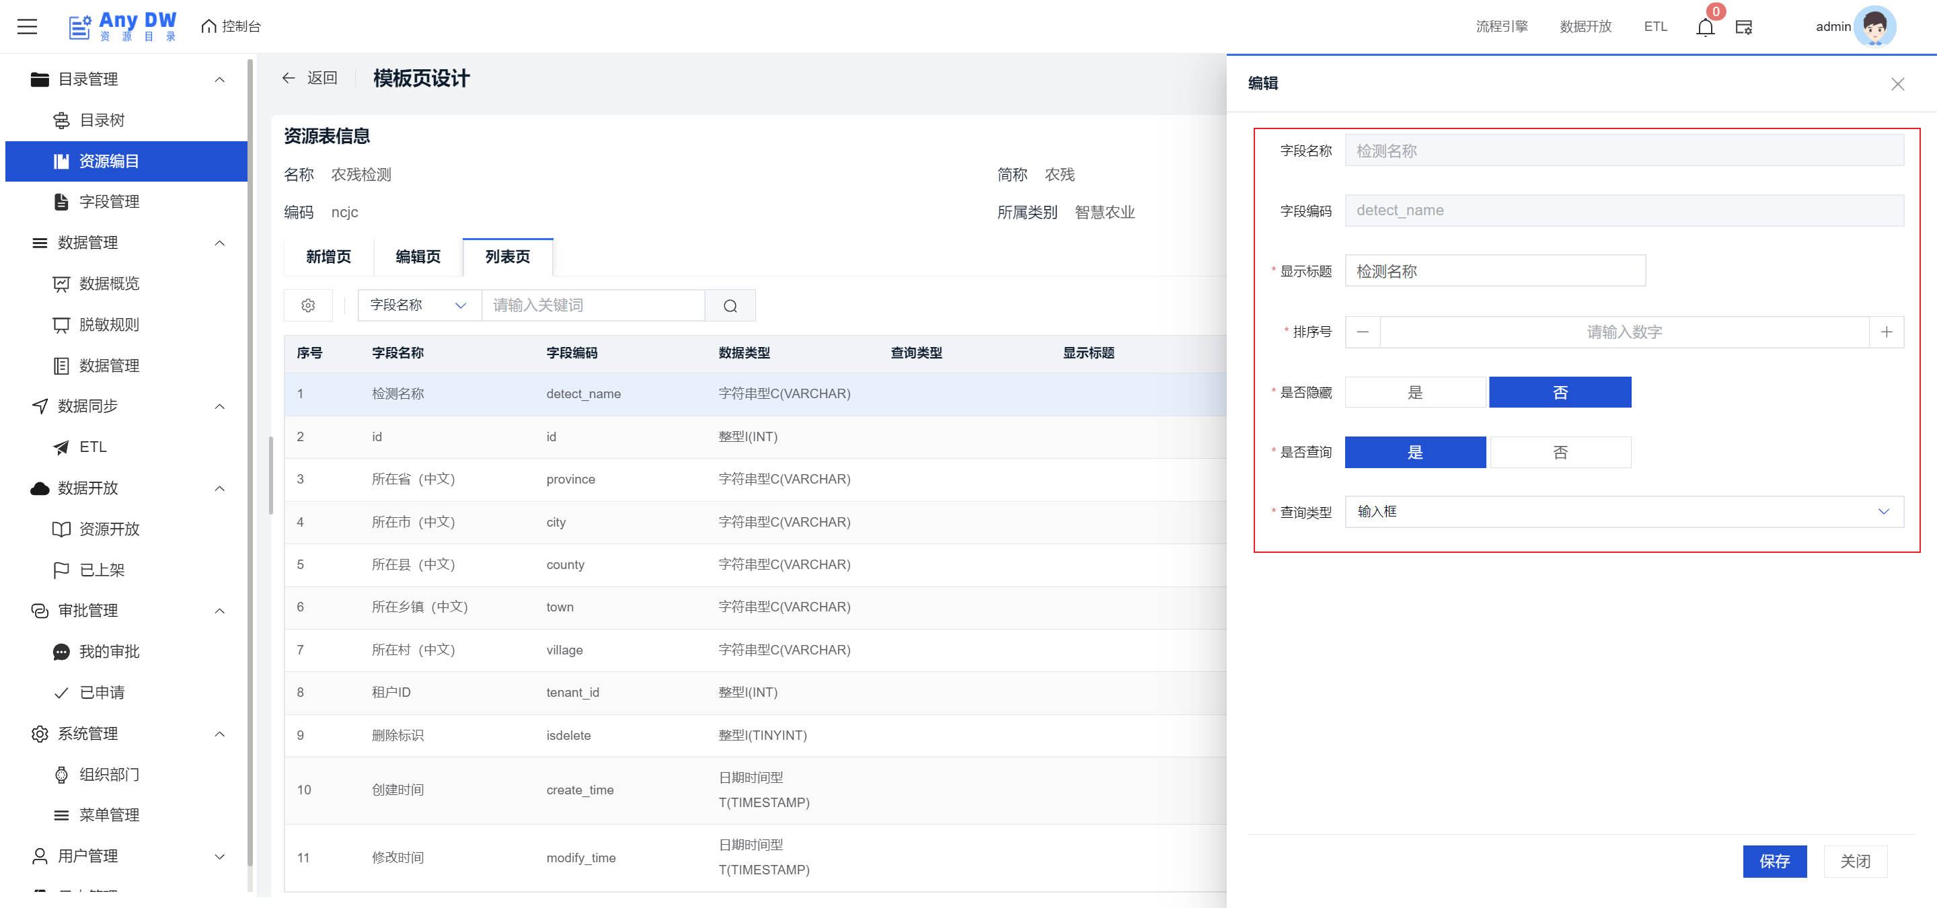Click the hamburger menu icon
Viewport: 1937px width, 908px height.
pyautogui.click(x=27, y=26)
